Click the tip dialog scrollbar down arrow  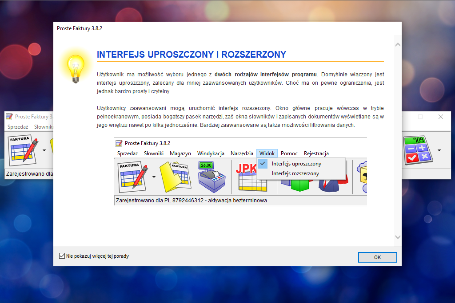pyautogui.click(x=398, y=237)
